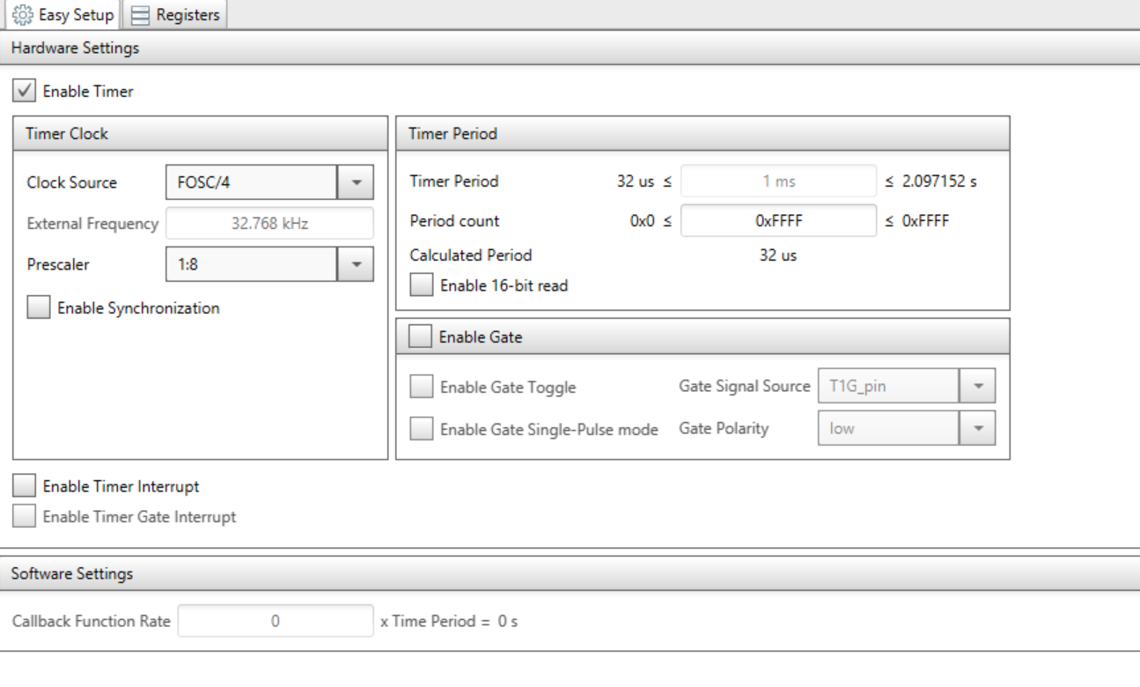The width and height of the screenshot is (1140, 687).
Task: Turn on the Enable Gate checkbox
Action: [422, 336]
